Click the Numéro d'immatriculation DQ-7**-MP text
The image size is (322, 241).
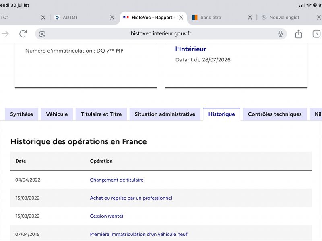coord(74,51)
